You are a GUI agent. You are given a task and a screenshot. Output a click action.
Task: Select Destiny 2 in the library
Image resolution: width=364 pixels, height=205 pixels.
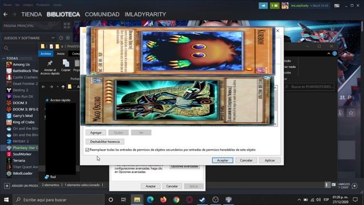click(x=20, y=90)
